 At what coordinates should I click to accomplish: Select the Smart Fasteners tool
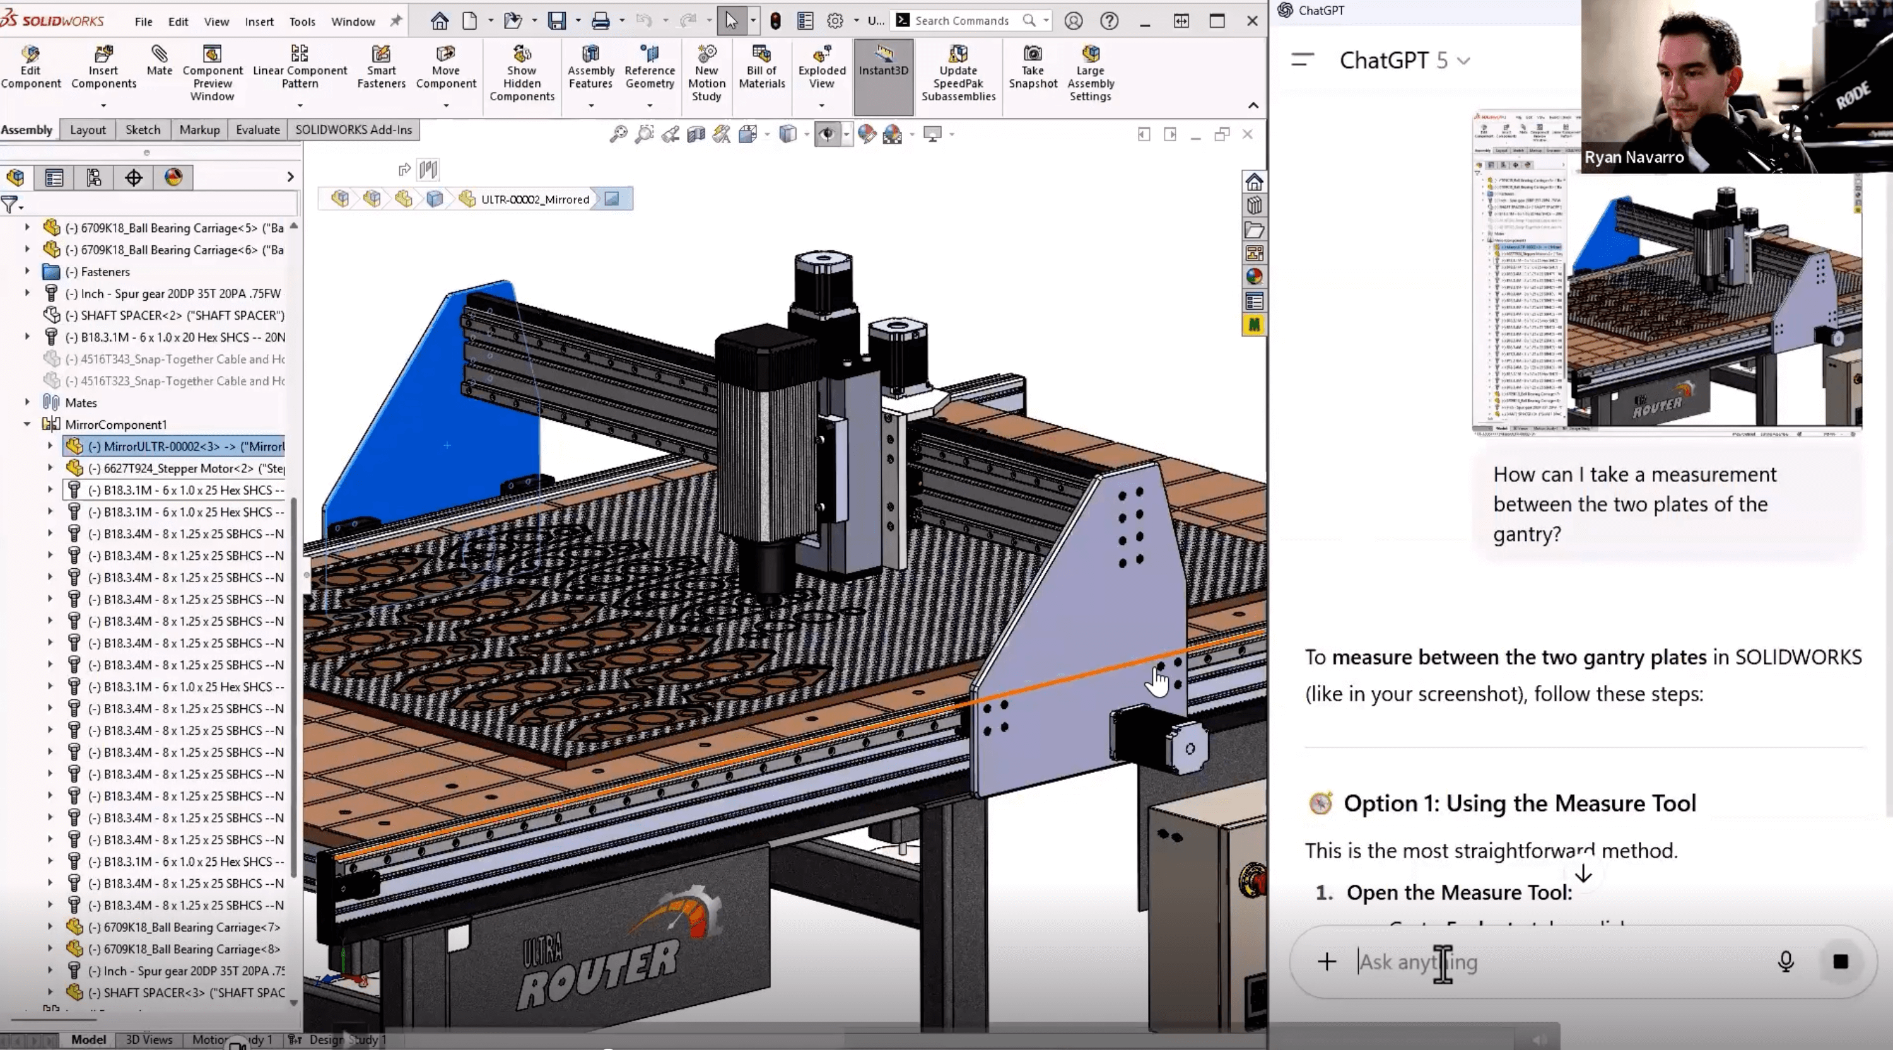click(380, 67)
